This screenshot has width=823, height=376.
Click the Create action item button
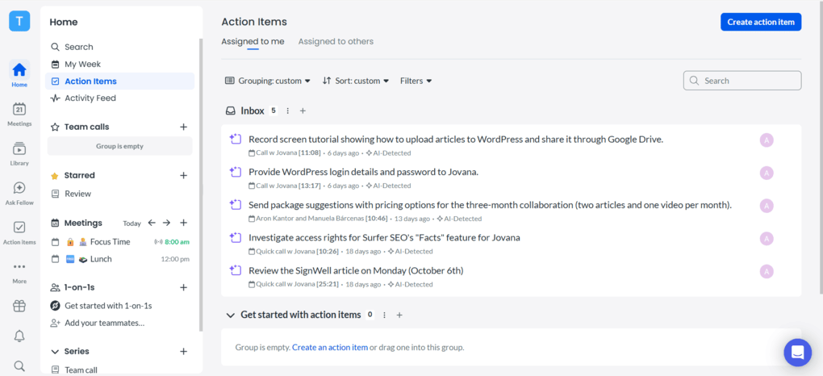click(760, 22)
